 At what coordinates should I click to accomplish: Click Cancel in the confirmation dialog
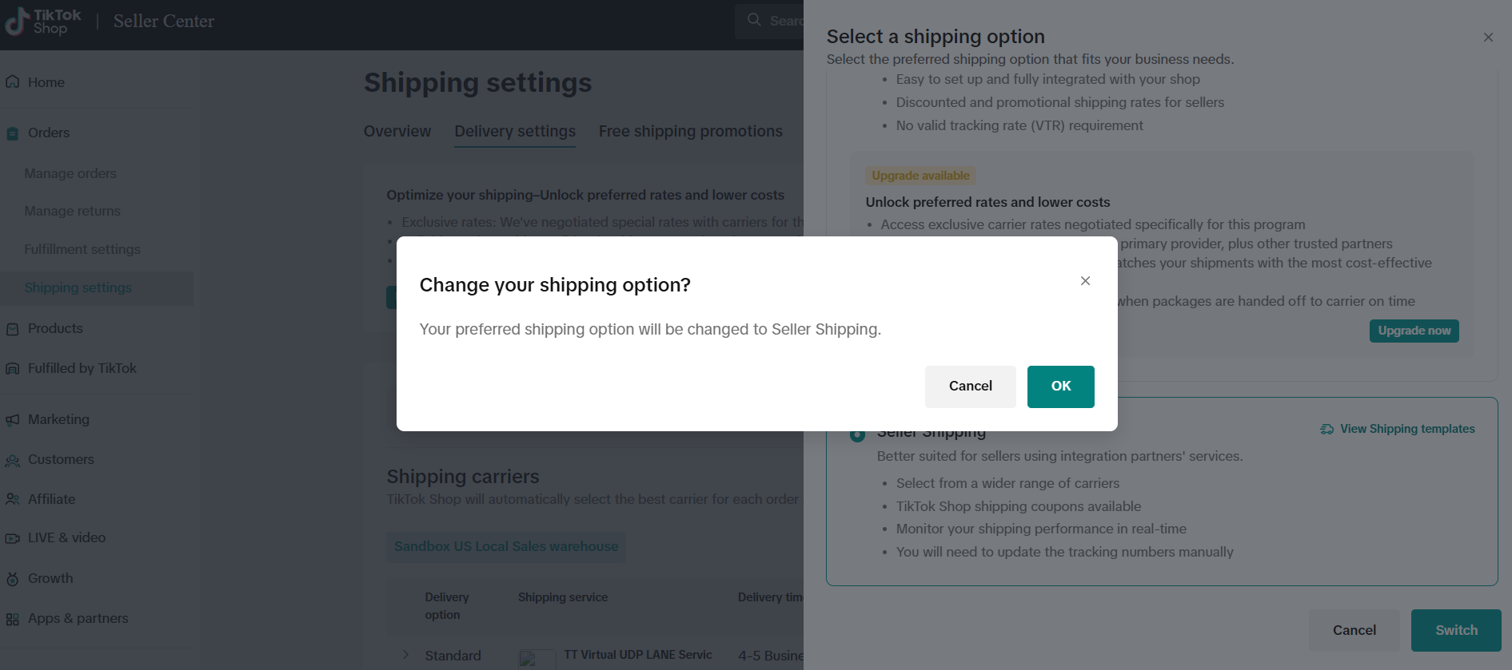tap(971, 387)
